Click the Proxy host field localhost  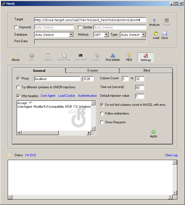click(57, 79)
